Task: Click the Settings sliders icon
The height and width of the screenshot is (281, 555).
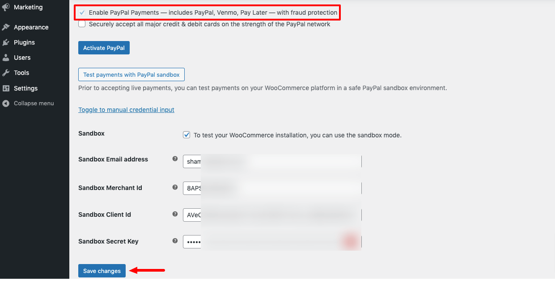Action: 6,88
